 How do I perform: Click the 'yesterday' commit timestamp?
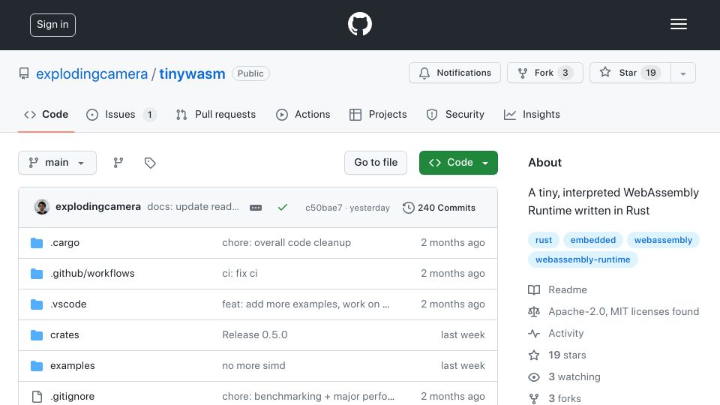pyautogui.click(x=369, y=208)
